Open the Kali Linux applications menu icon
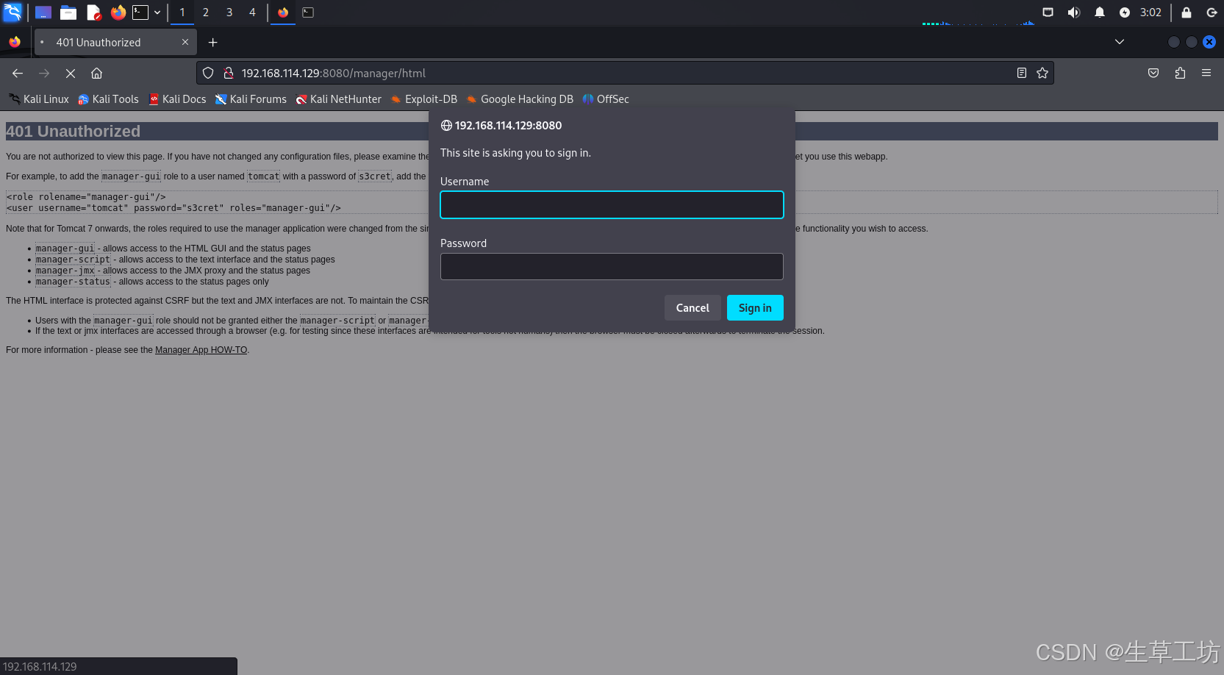The image size is (1224, 675). click(x=13, y=12)
